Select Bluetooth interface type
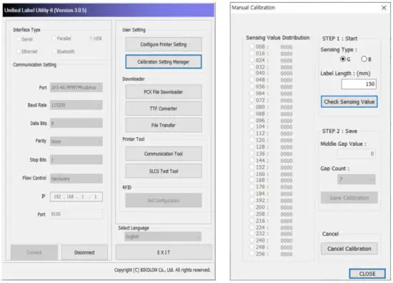393x283 pixels. [54, 51]
